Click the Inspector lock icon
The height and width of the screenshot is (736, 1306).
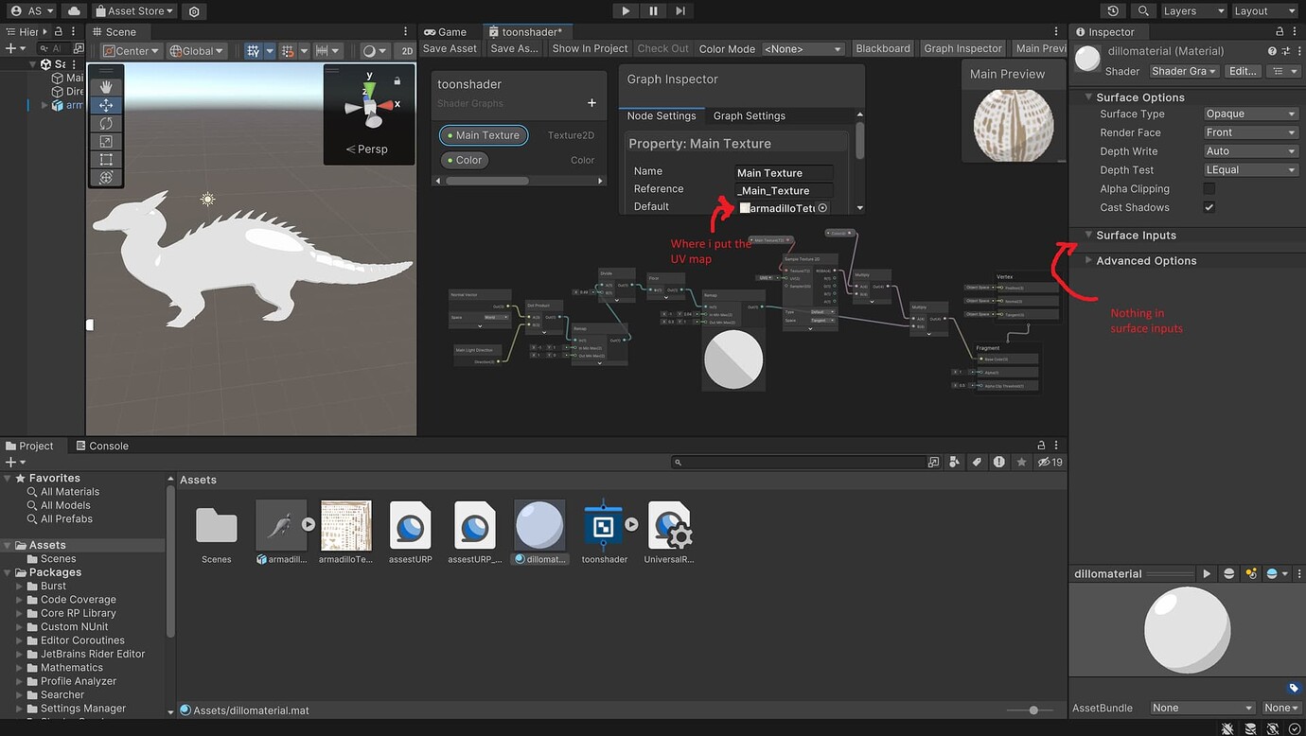coord(1279,31)
